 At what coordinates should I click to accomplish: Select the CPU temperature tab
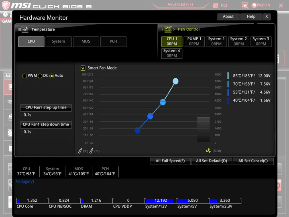(x=31, y=41)
